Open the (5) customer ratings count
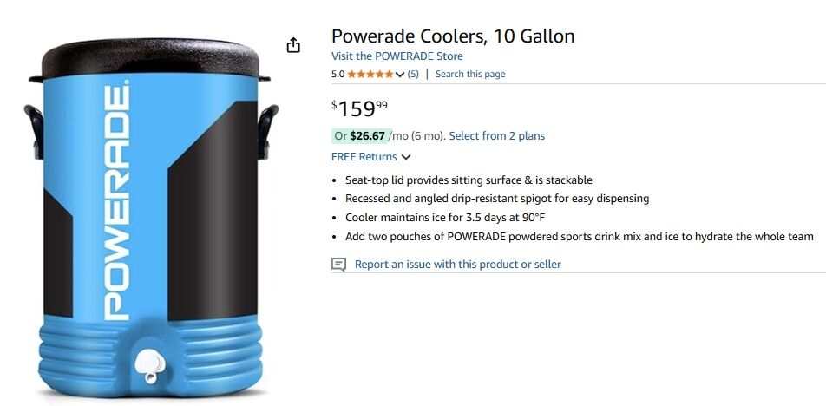Viewport: 826px width, 406px height. [413, 75]
